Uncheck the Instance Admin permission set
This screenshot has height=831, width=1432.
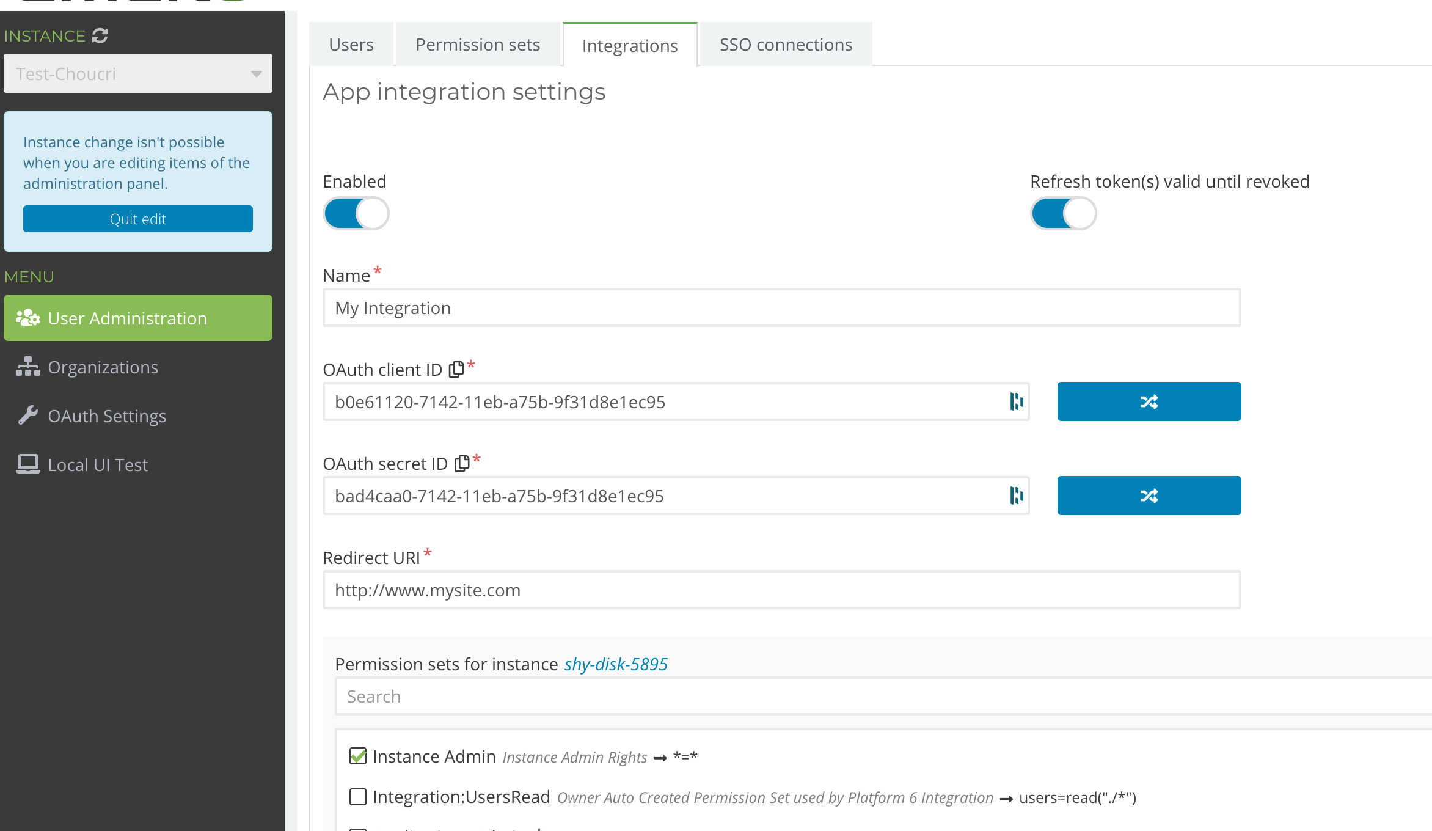[x=358, y=756]
